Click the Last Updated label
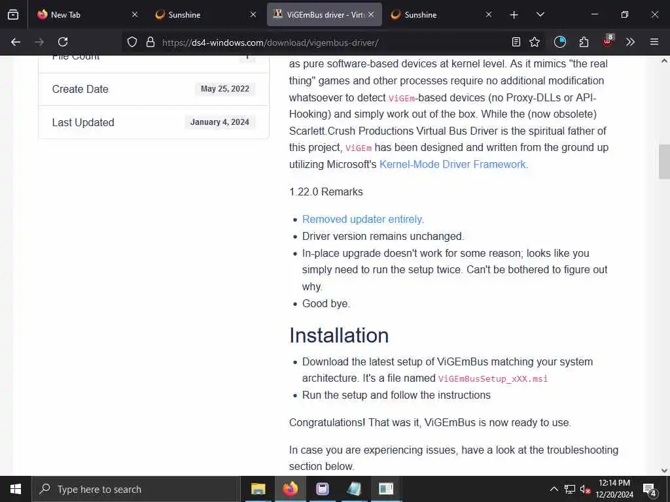 click(x=83, y=122)
